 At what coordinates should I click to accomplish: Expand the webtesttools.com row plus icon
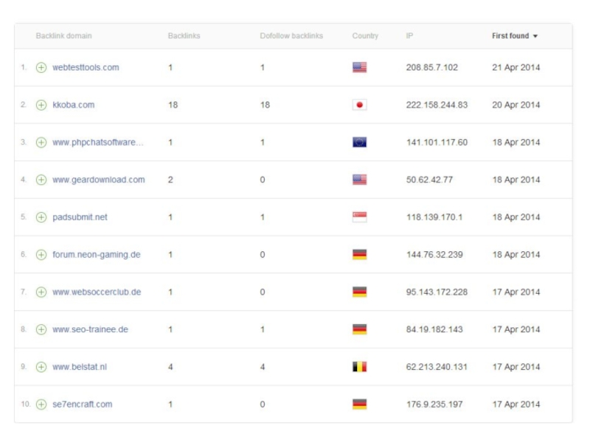point(41,68)
